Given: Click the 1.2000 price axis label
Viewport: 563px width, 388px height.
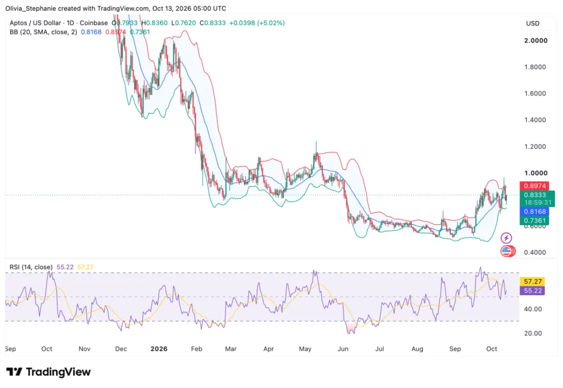Looking at the screenshot, I should [x=535, y=146].
